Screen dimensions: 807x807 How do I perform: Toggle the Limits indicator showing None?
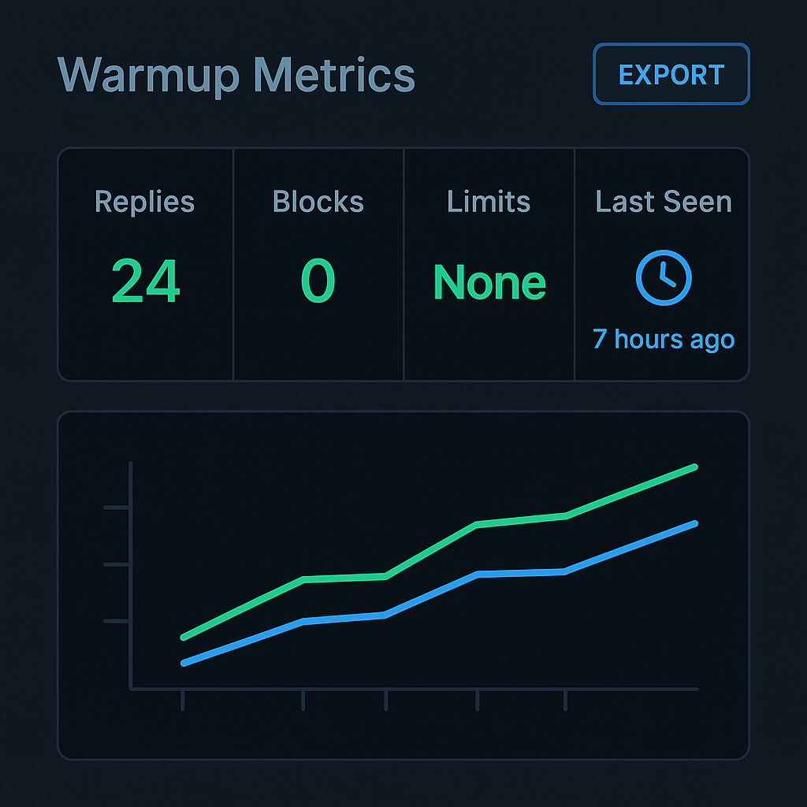point(489,282)
